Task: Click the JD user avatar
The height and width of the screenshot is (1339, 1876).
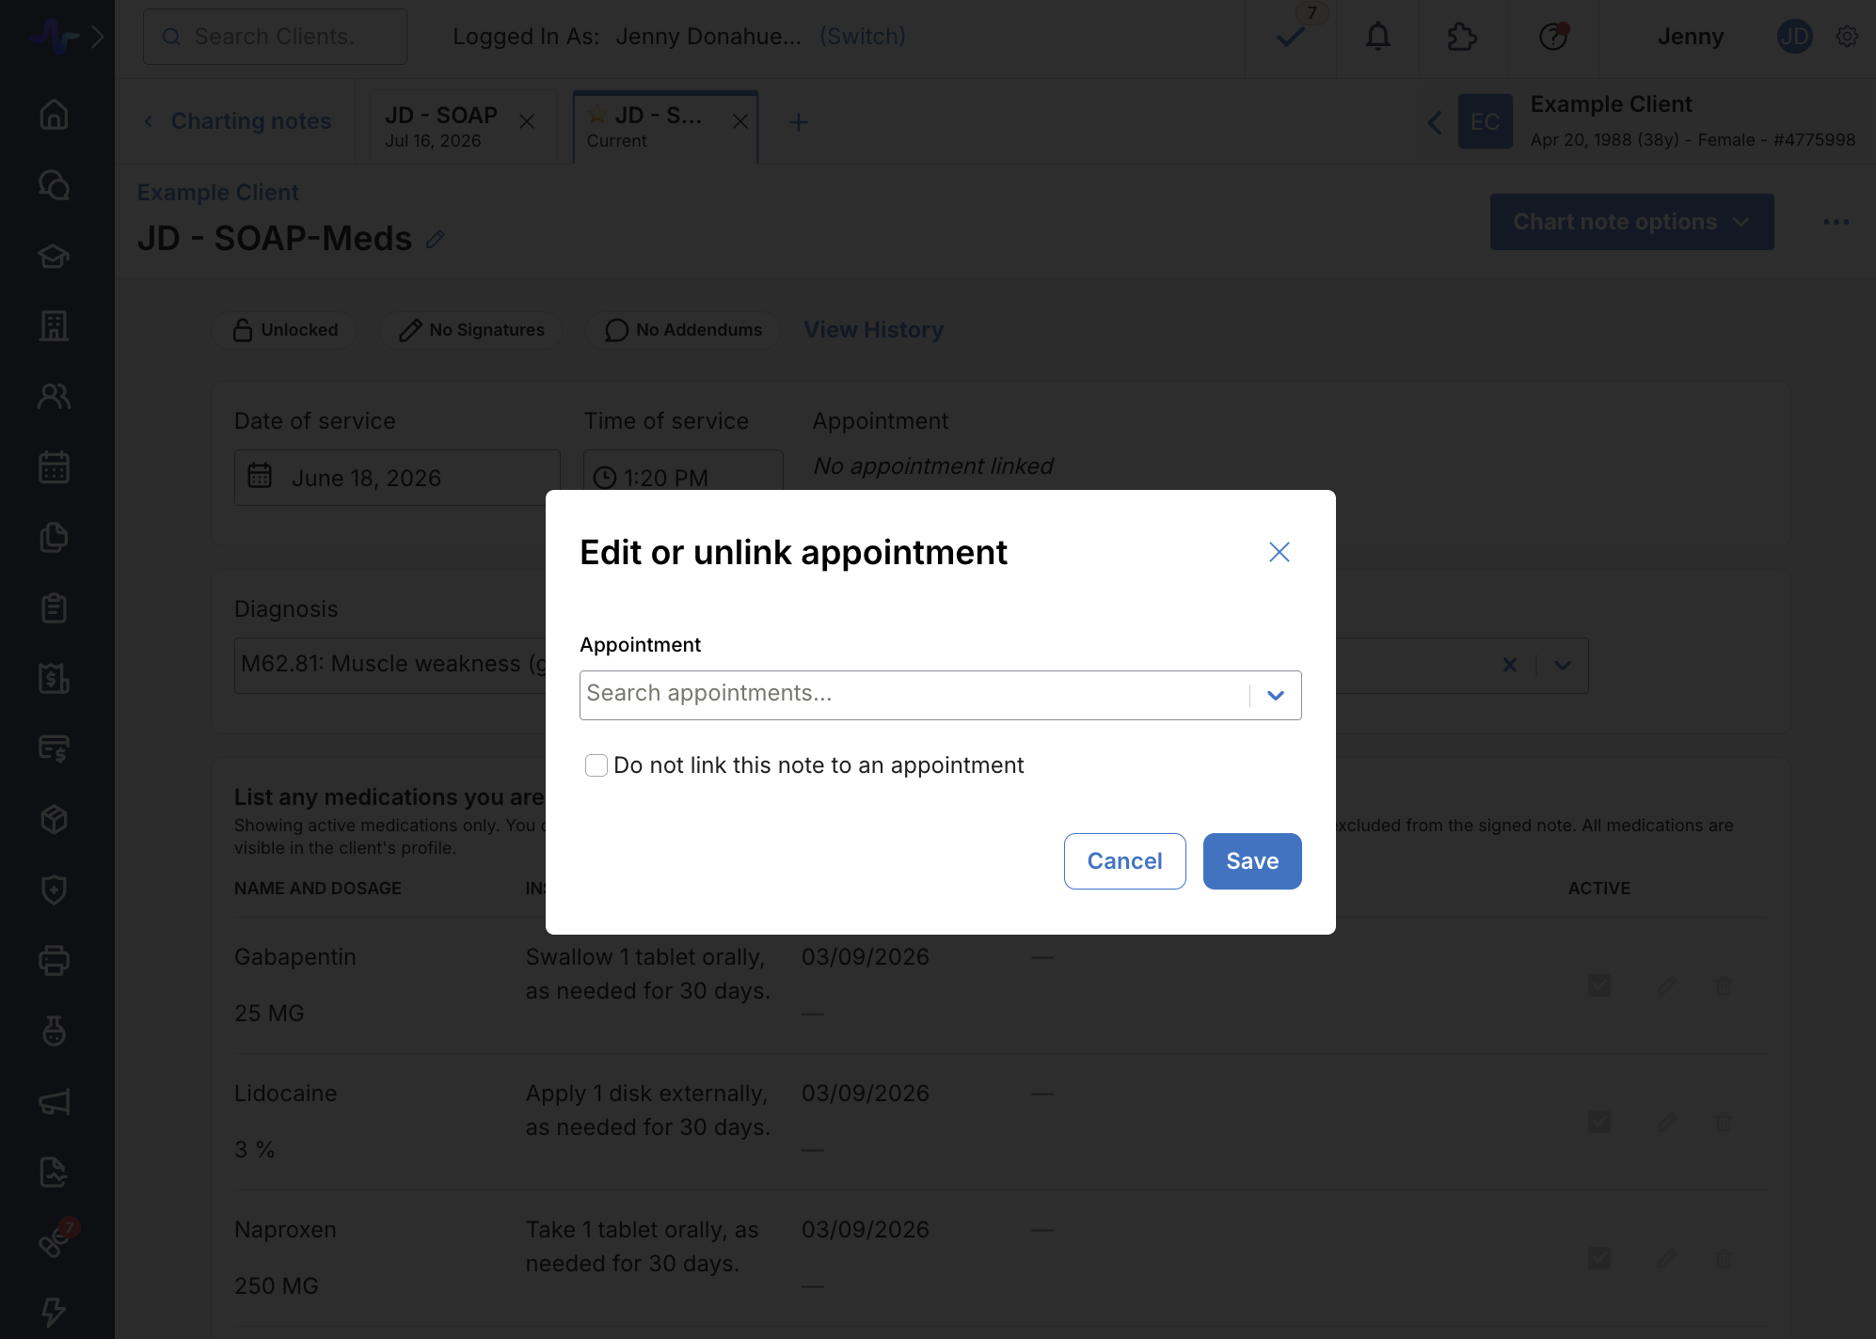Action: (1795, 37)
